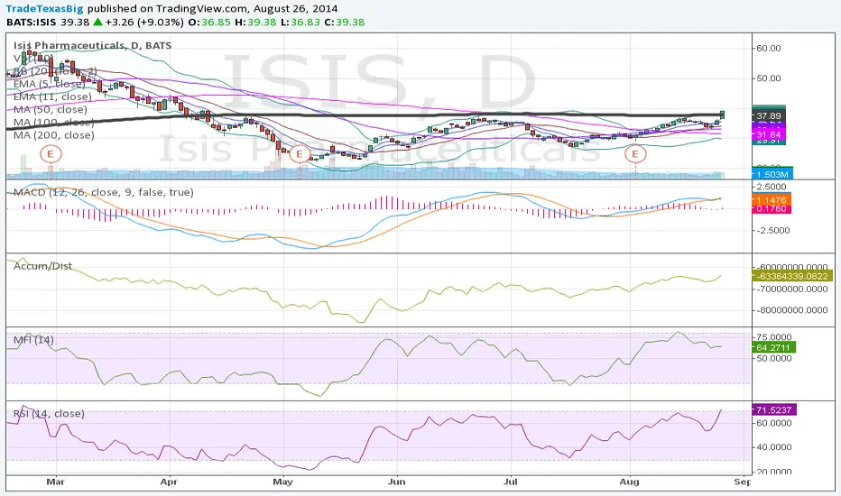Click the earnings E marker near March
This screenshot has height=496, width=841.
click(51, 154)
